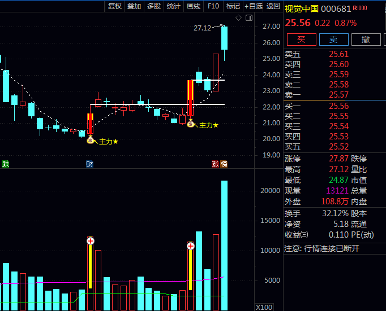Select the 卖五 price 25.61
This screenshot has height=311, width=386.
338,54
